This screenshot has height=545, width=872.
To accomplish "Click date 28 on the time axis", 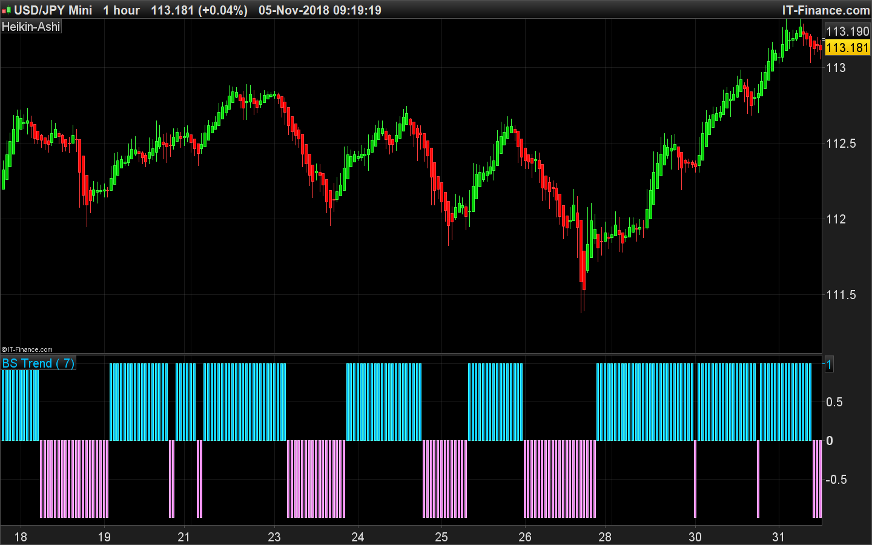I will 605,537.
